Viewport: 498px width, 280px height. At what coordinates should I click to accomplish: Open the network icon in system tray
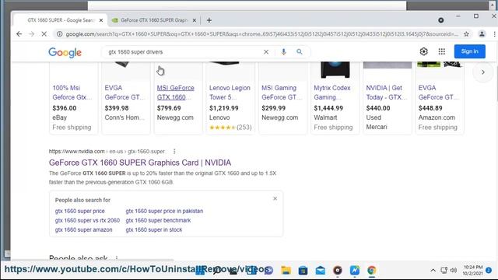[444, 271]
